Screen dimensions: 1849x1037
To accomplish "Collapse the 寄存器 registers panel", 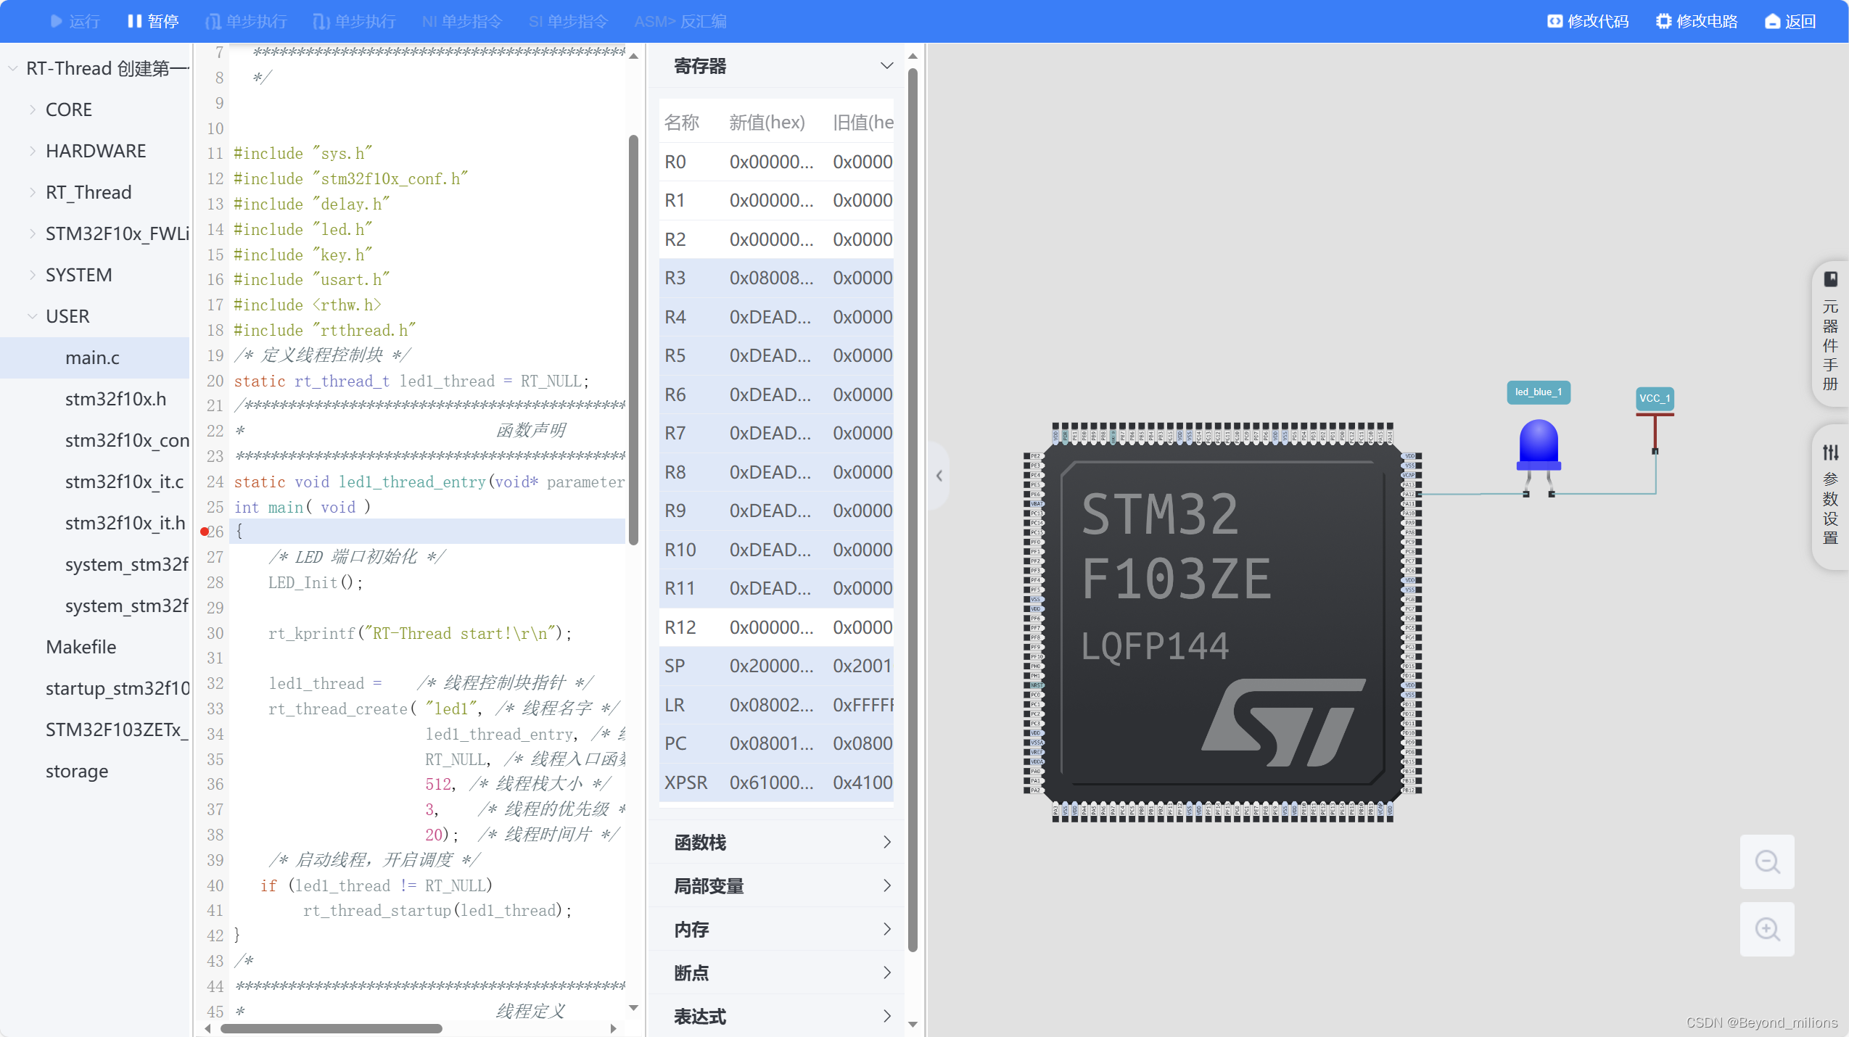I will tap(886, 65).
